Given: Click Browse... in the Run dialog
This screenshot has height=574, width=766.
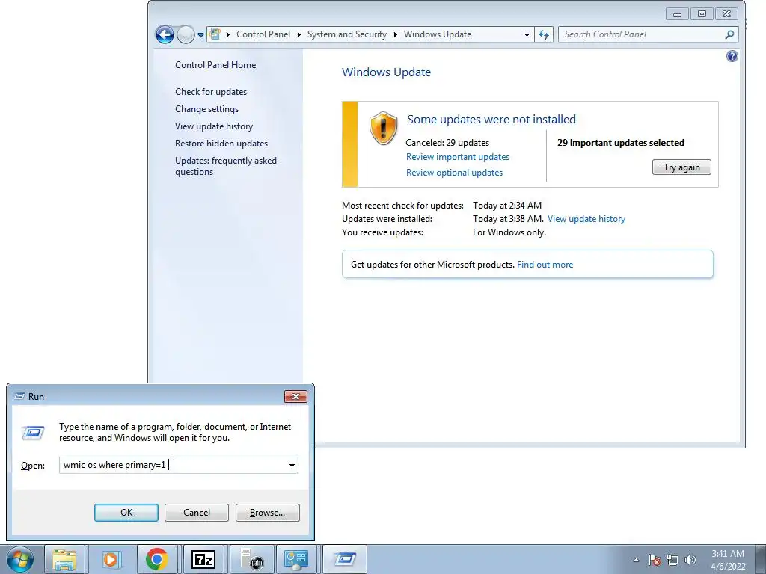Looking at the screenshot, I should click(x=267, y=513).
